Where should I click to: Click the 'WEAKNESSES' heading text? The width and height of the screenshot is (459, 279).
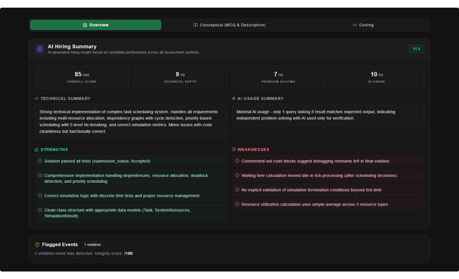253,150
